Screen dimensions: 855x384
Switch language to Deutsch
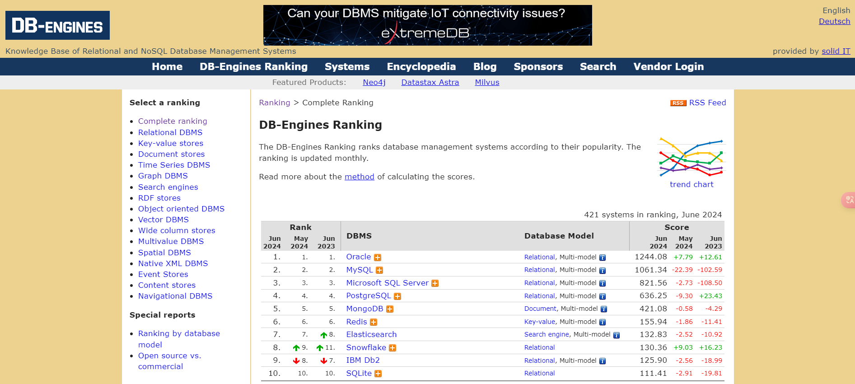coord(834,21)
